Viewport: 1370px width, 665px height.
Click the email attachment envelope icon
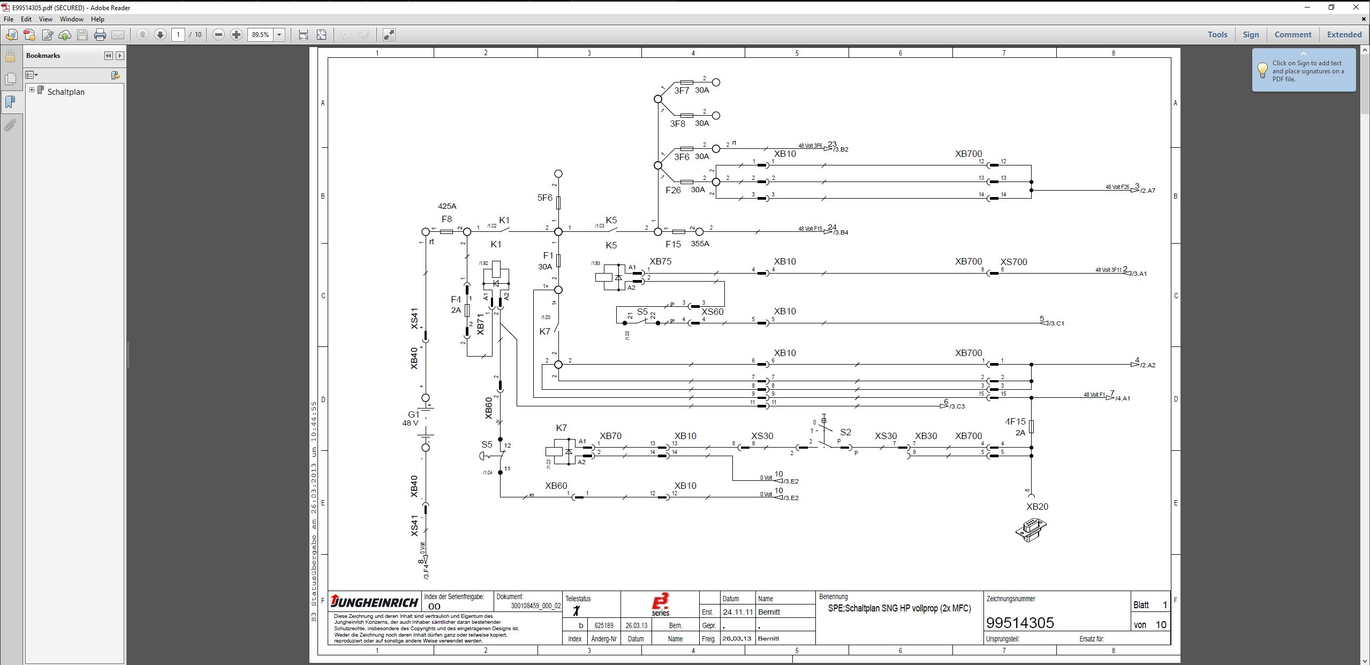(x=118, y=34)
